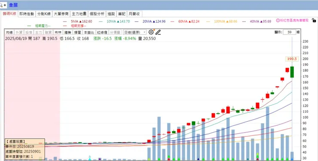Toggle the 紅綠燈 indicator button
This screenshot has height=161, width=318.
102,32
